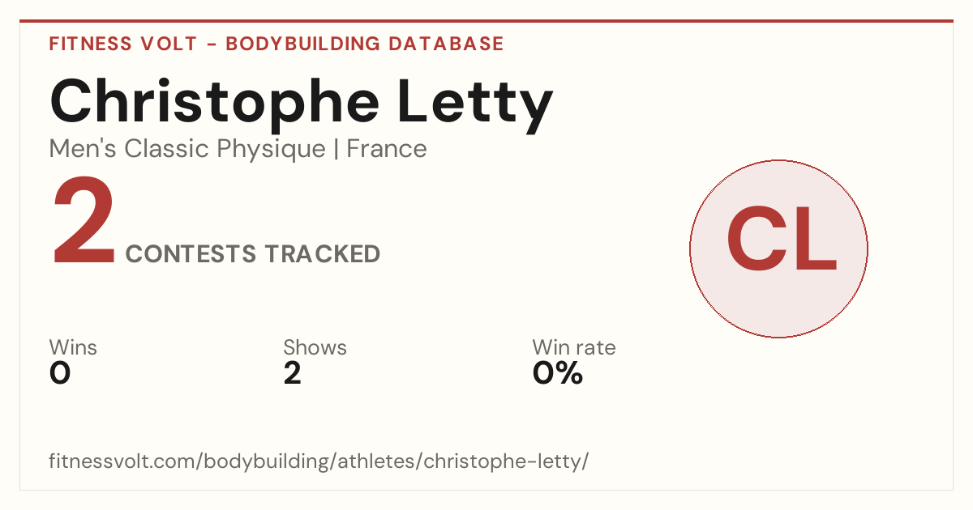Screen dimensions: 973x510
Task: Click the Win rate label
Action: (x=574, y=348)
